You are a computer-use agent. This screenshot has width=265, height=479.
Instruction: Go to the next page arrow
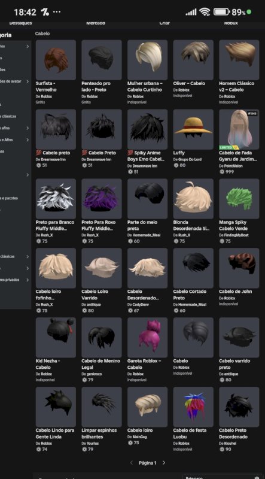[x=164, y=462]
